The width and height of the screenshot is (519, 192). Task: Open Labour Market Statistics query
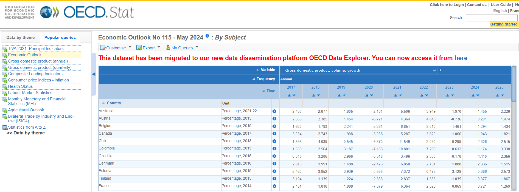click(x=30, y=93)
